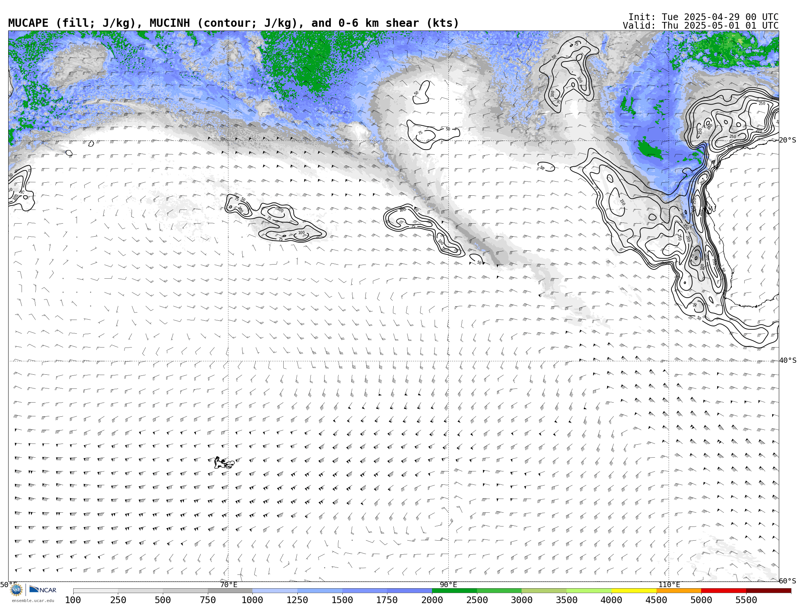The image size is (803, 605).
Task: Pick the gray 250–500 colorbar swatch
Action: (141, 591)
